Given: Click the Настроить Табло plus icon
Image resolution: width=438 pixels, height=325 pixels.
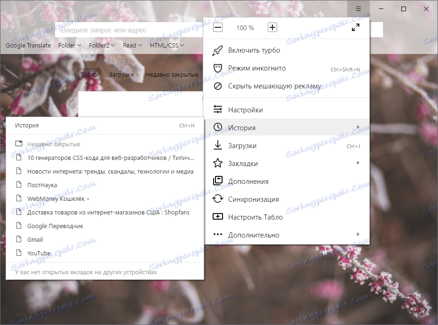Looking at the screenshot, I should coord(218,217).
